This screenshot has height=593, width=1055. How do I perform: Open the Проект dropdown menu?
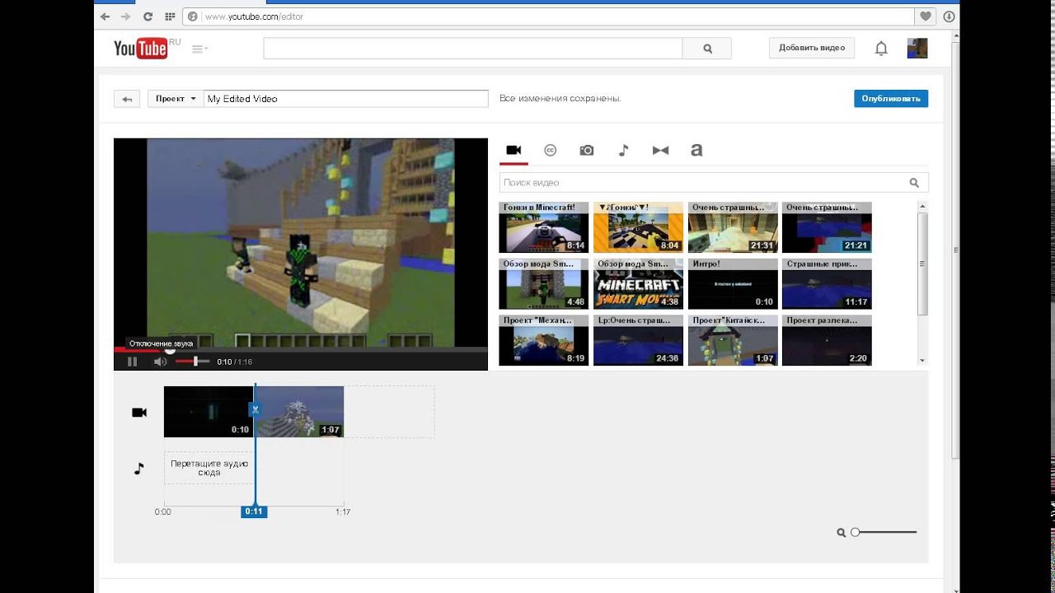pos(176,99)
